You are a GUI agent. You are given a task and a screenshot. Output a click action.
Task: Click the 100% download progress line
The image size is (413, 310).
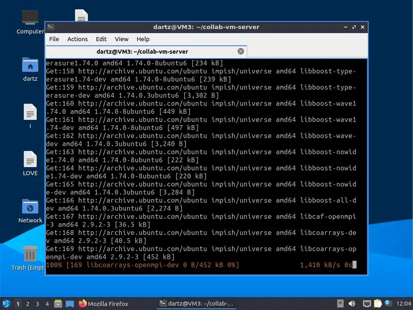coord(142,265)
